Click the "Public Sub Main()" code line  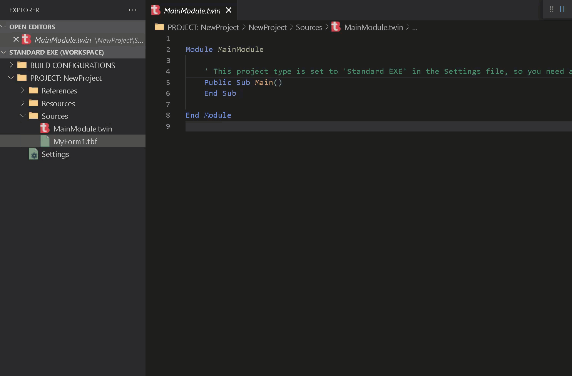[243, 82]
